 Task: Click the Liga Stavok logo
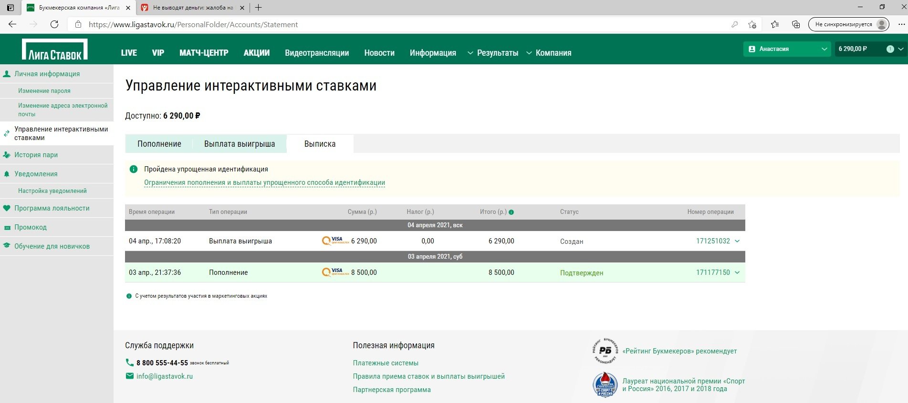pyautogui.click(x=55, y=49)
